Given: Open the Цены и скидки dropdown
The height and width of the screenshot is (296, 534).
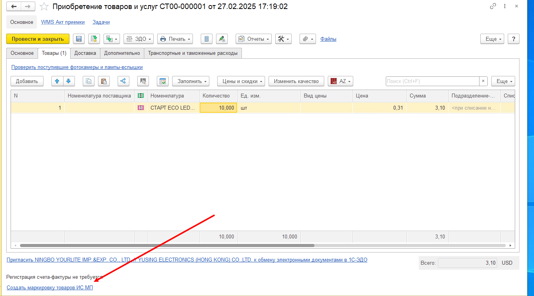Looking at the screenshot, I should [241, 81].
